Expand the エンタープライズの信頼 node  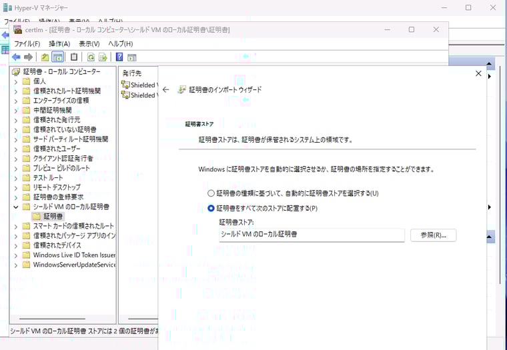click(16, 101)
